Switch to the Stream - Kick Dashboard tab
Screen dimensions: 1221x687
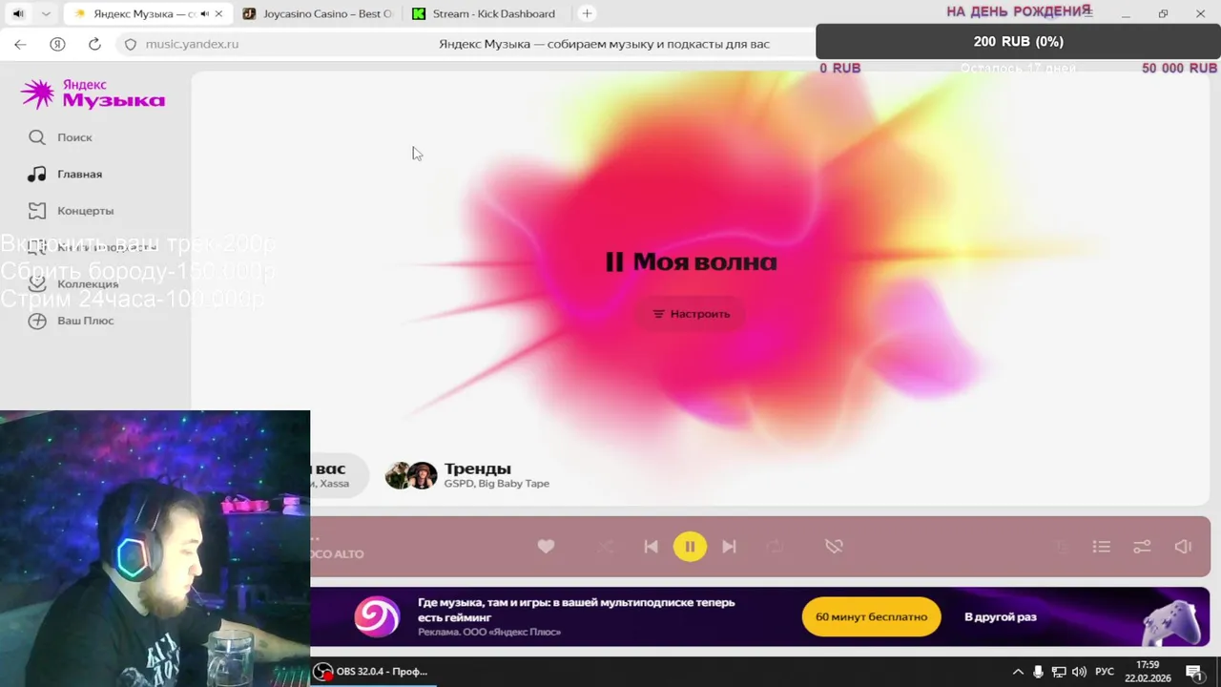point(485,14)
